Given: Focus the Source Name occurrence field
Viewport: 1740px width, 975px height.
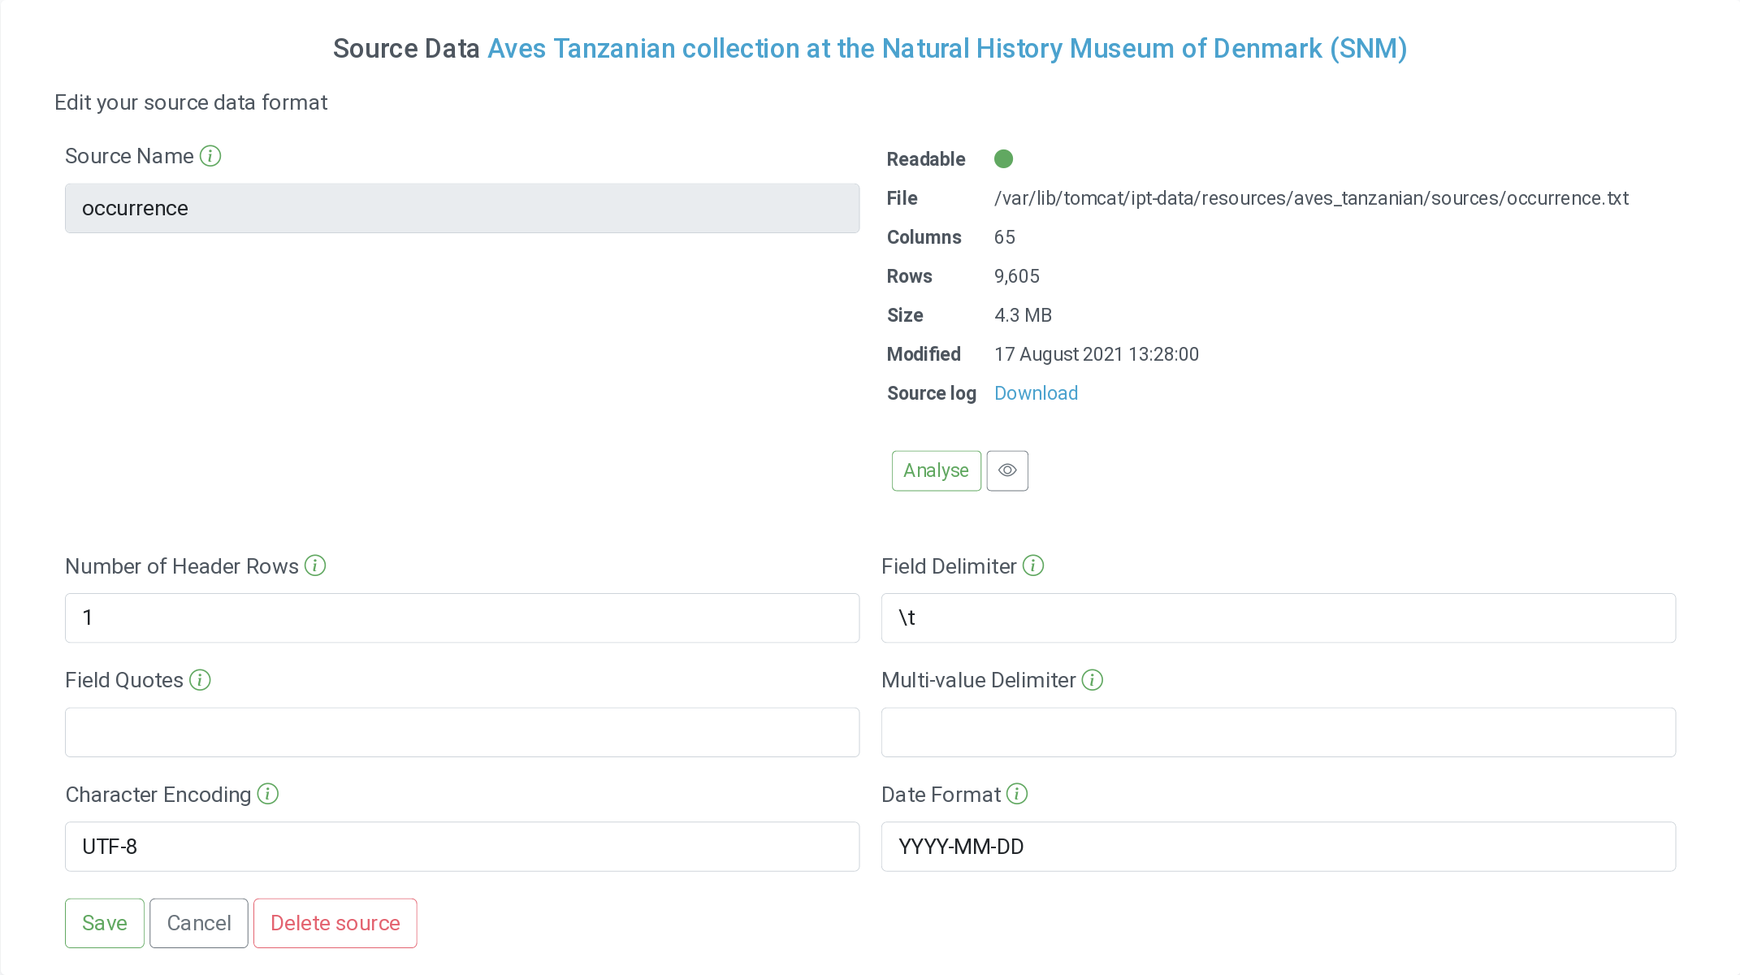Looking at the screenshot, I should click(x=462, y=209).
